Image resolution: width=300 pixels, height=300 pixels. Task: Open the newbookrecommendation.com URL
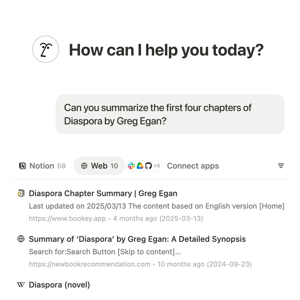pos(90,264)
